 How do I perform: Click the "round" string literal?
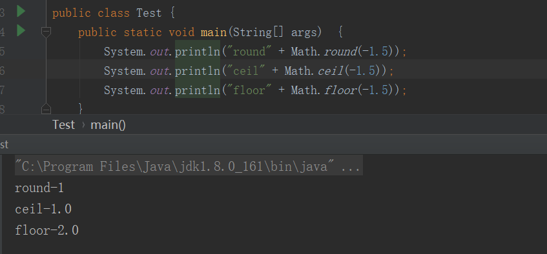click(249, 52)
